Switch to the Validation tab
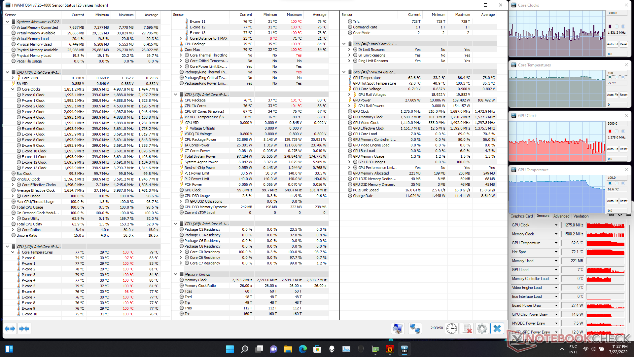Viewport: 634px width, 357px height. point(581,216)
